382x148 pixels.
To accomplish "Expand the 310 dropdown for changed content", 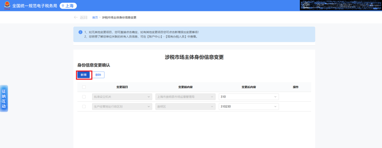I will [248, 97].
